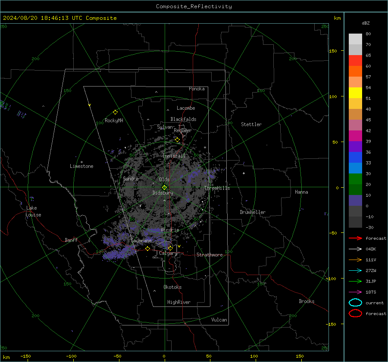Click the 2024/08/20 18:46:13 UTC timestamp

tap(59, 18)
